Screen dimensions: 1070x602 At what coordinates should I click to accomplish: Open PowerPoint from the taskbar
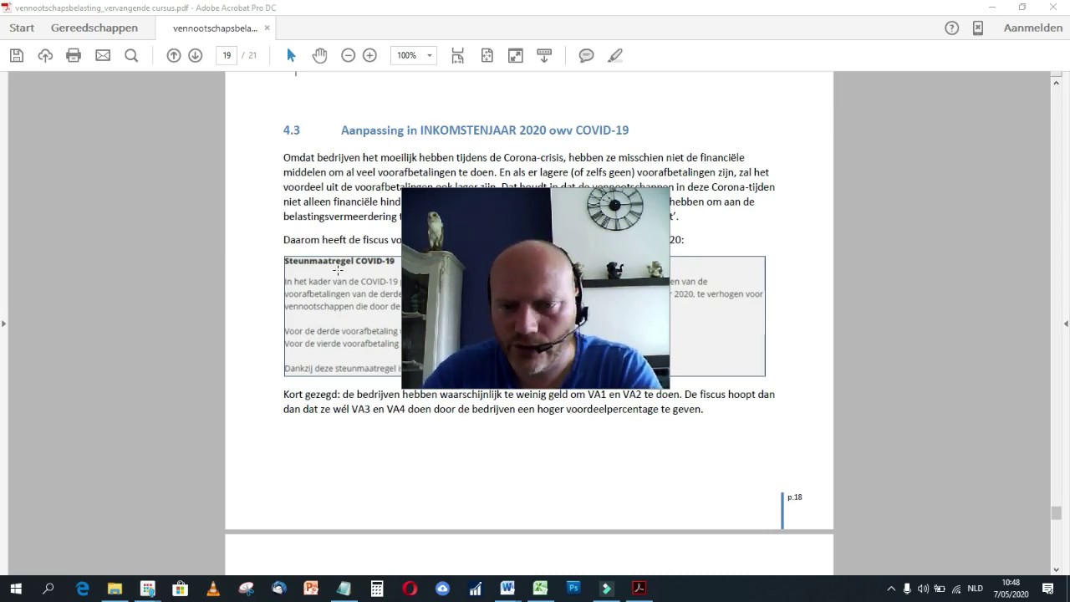coord(311,589)
